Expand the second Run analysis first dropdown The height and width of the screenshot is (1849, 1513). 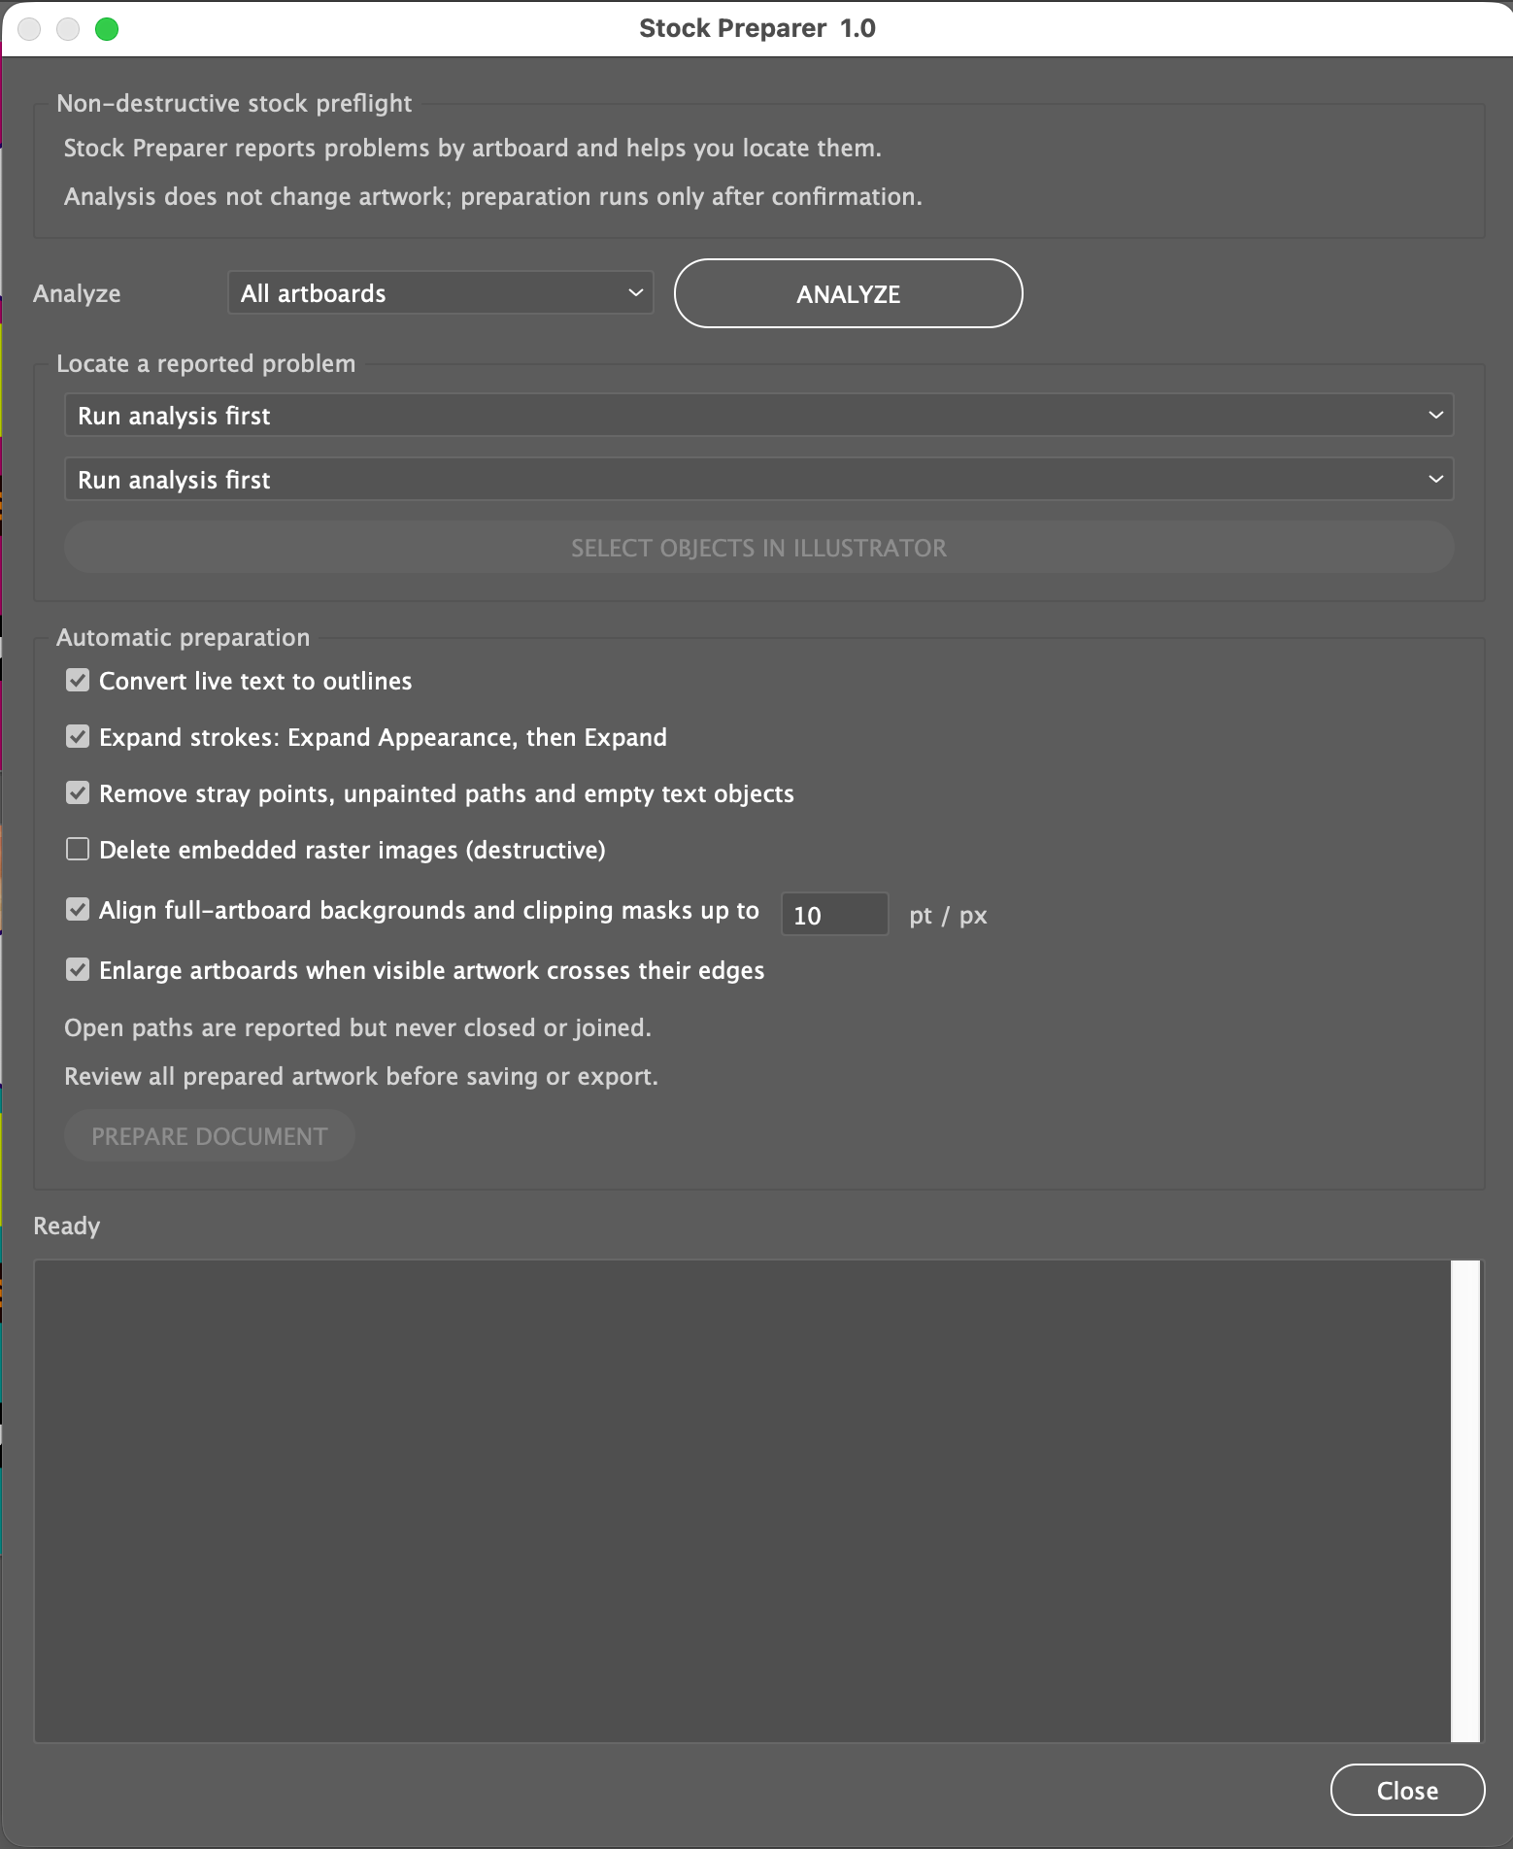tap(758, 480)
